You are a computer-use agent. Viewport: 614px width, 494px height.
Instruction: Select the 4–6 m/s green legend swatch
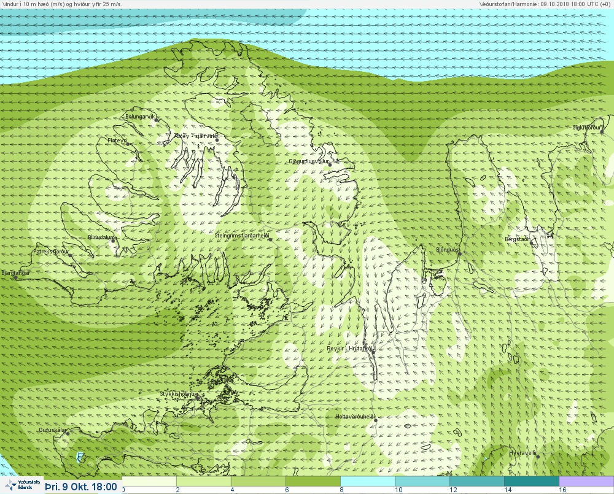click(258, 481)
